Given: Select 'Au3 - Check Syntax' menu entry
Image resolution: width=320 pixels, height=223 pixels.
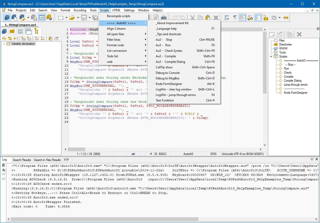Looking at the screenshot, I should click(x=169, y=51).
